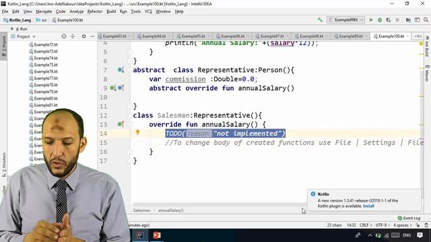Open the Event Log
Viewport: 431px width, 242px height.
coord(409,218)
